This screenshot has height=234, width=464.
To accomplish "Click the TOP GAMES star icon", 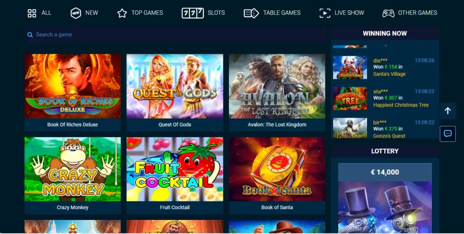I will tap(122, 13).
